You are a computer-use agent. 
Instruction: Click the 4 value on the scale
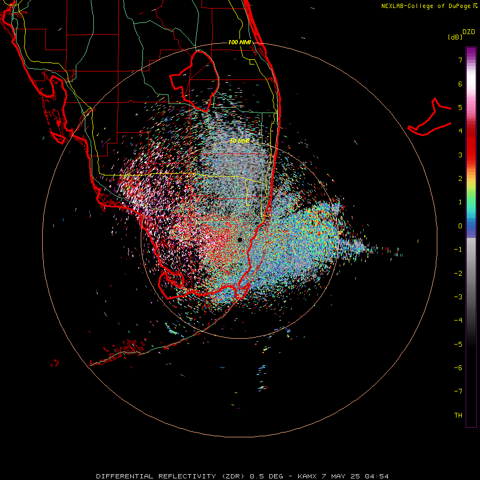460,131
